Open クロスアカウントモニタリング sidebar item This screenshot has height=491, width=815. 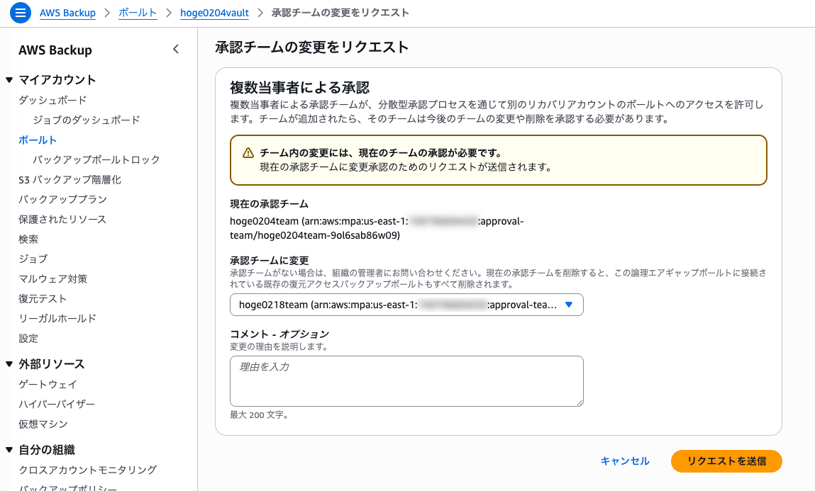[87, 470]
